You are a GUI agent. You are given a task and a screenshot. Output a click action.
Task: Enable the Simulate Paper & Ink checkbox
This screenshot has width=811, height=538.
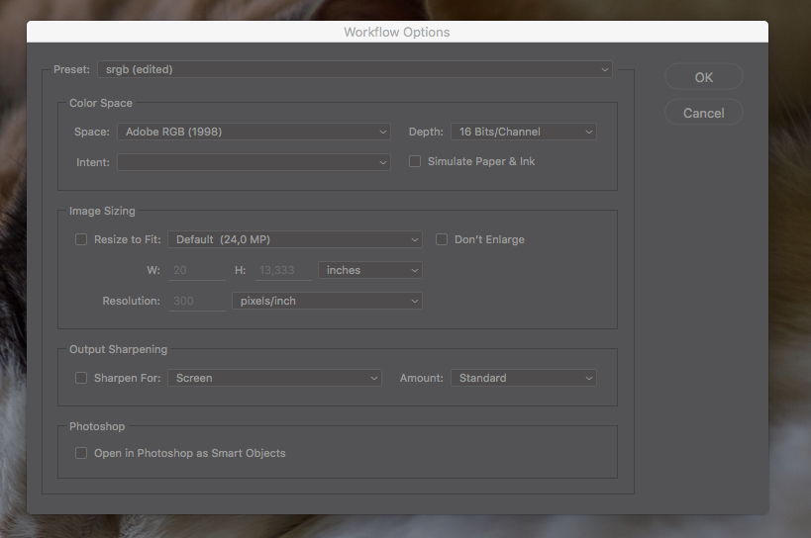tap(415, 161)
